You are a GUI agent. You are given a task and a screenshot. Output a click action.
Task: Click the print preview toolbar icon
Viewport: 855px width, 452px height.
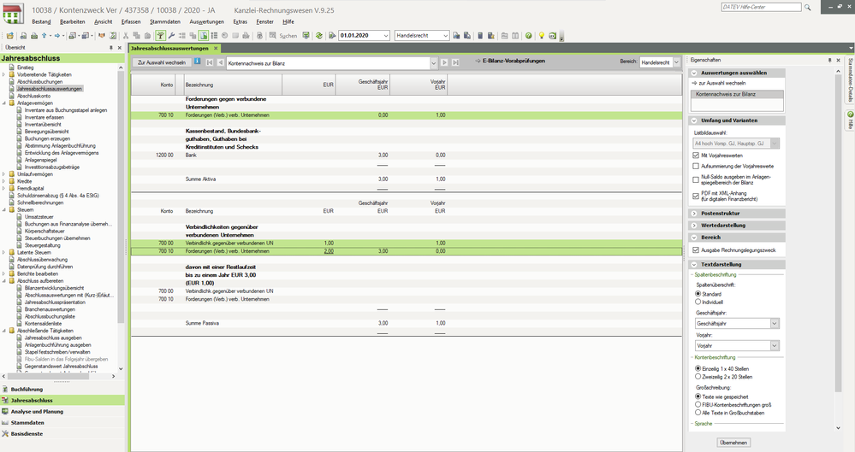(x=23, y=35)
